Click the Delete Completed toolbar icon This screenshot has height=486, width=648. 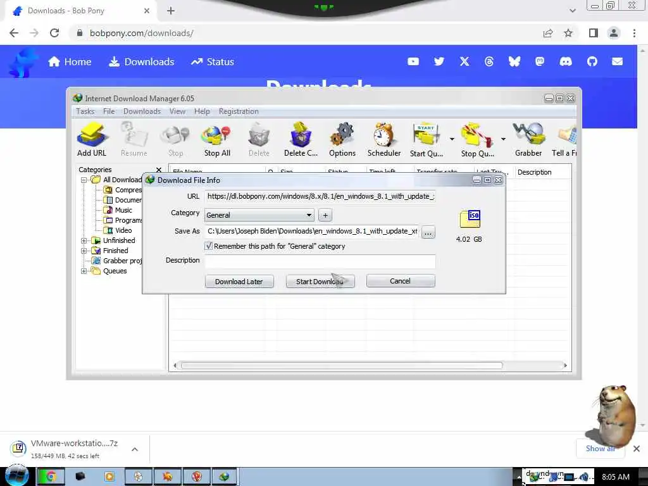point(301,139)
